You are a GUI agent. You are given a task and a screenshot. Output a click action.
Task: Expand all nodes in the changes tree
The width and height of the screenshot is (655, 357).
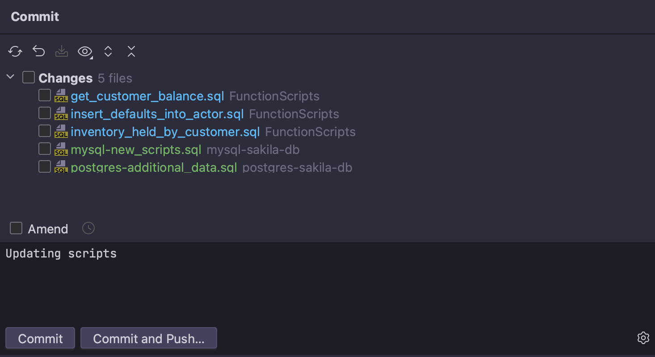108,51
